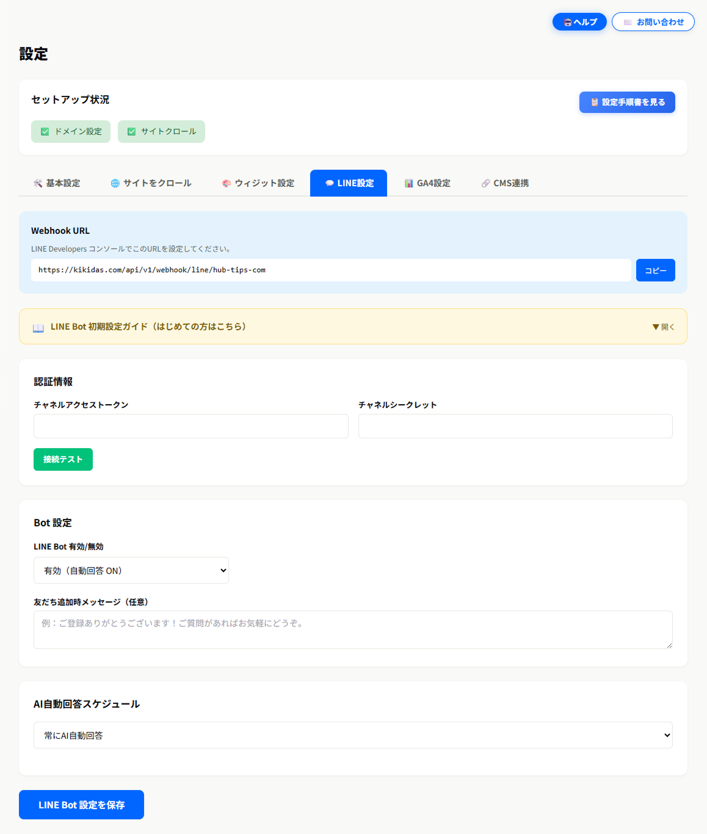Open help via the headset ヘルプ icon
The width and height of the screenshot is (707, 834).
click(x=568, y=21)
